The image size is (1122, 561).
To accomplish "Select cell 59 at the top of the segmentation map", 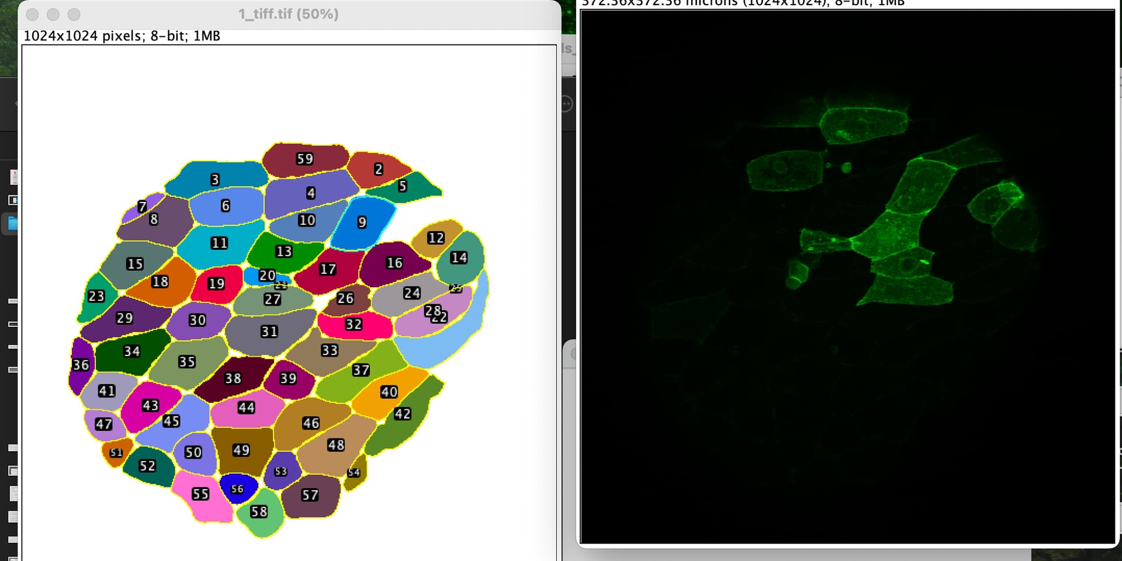I will click(304, 158).
